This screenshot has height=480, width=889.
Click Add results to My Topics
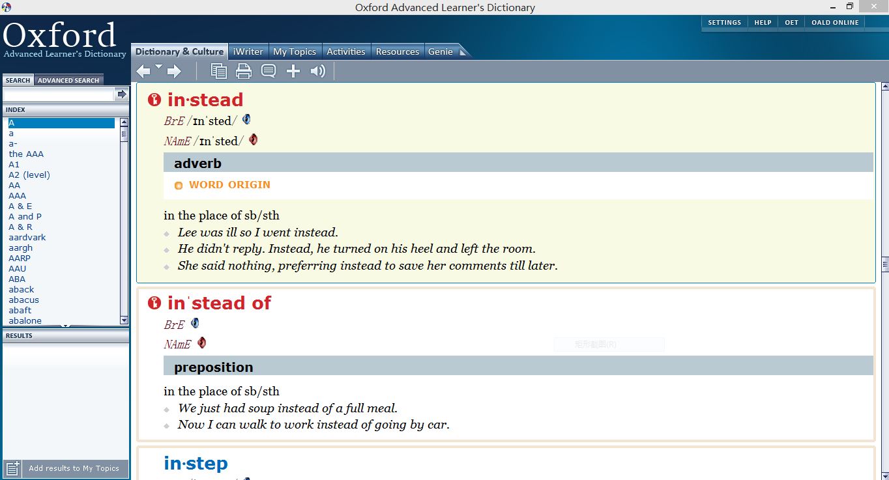74,468
